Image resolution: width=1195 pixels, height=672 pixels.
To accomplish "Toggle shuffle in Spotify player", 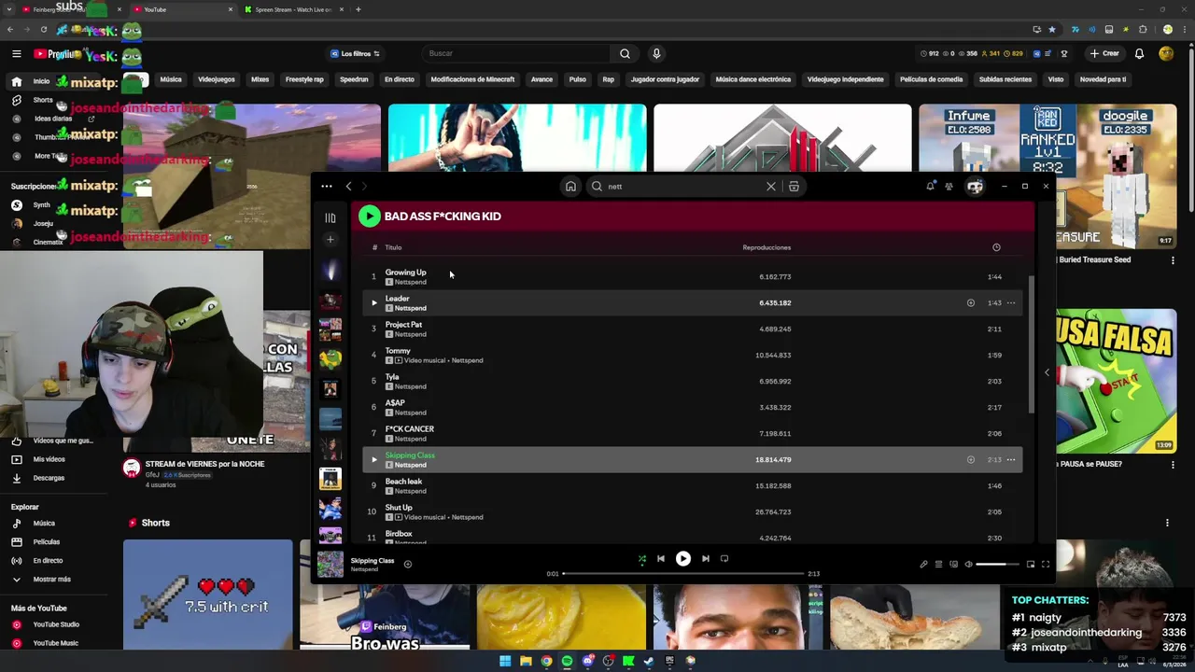I will [641, 559].
